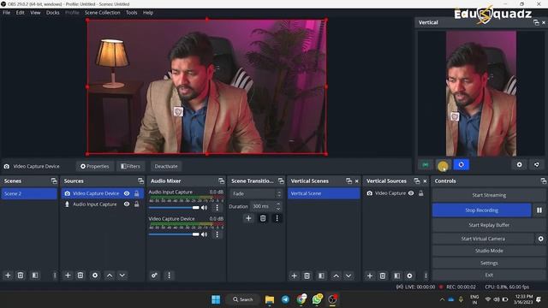Toggle visibility of Audio Input Capture source
The image size is (548, 308).
(x=127, y=204)
